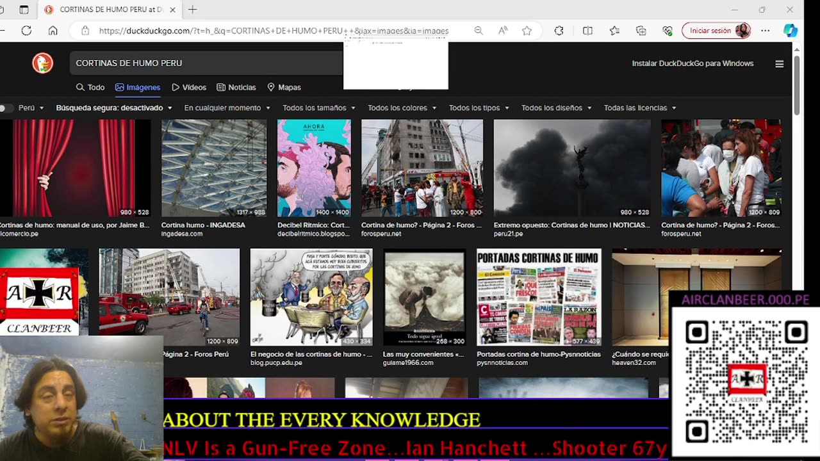820x461 pixels.
Task: Open cartoon negocio de cortinas thumbnail
Action: 311,297
